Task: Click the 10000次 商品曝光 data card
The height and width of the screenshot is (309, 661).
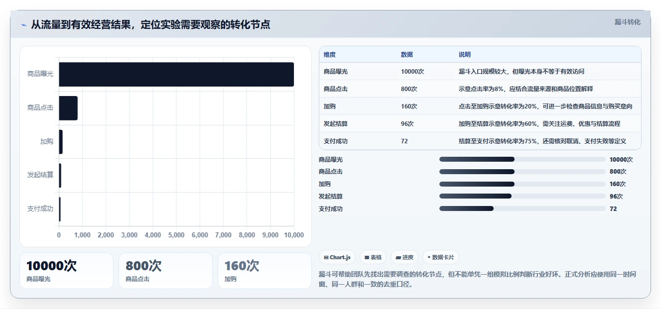Action: pos(66,271)
